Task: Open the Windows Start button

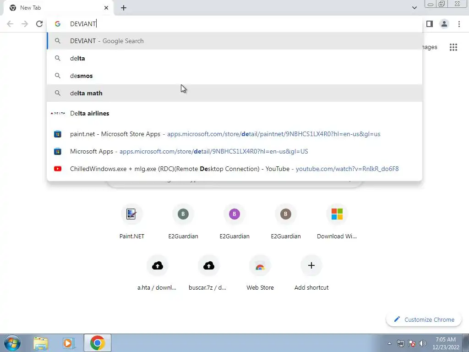Action: point(12,343)
